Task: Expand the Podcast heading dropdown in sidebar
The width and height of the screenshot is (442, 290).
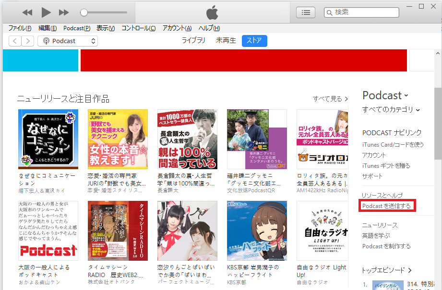Action: click(x=385, y=95)
